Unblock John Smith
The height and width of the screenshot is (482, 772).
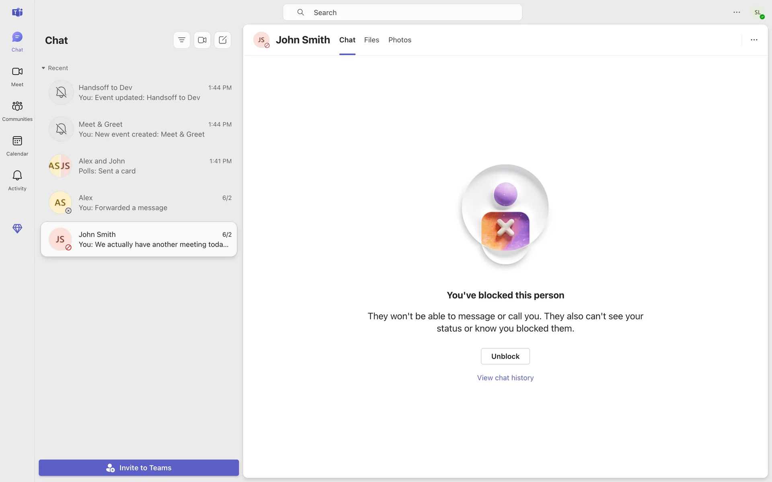point(505,356)
